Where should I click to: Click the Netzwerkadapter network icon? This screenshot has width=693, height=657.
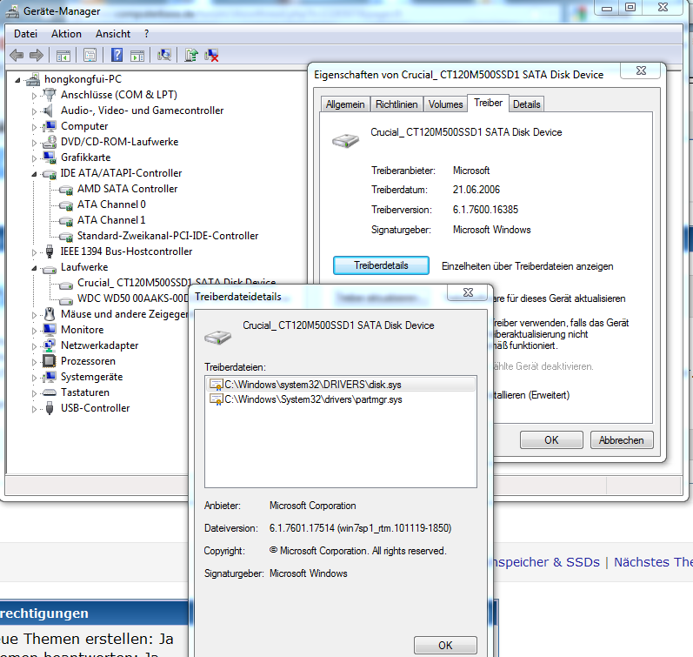(49, 345)
